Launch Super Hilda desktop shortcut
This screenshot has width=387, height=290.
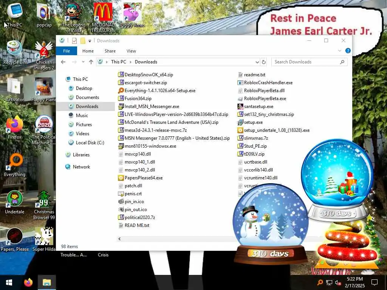[44, 240]
